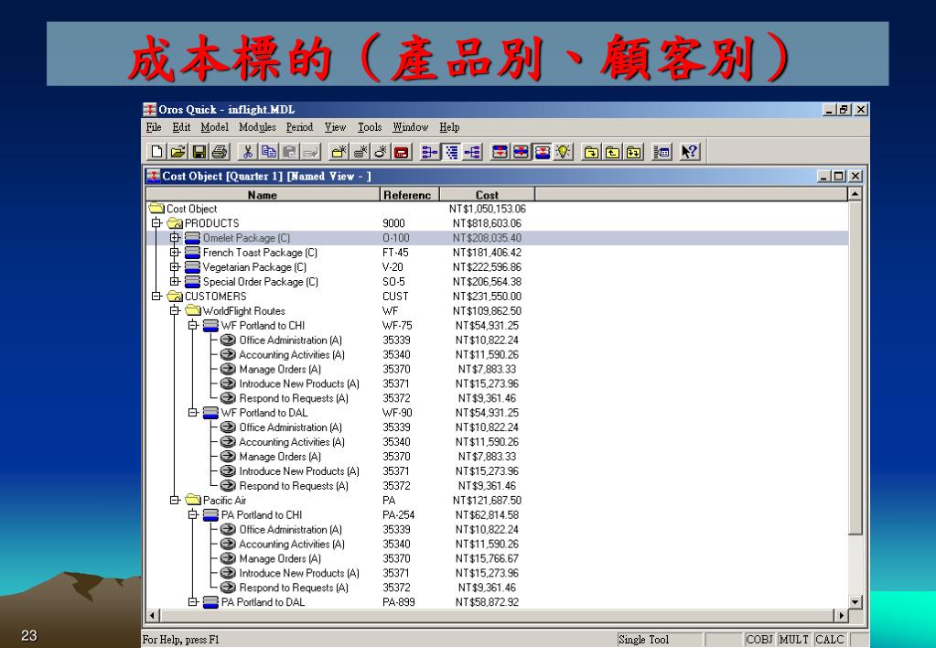Select the root Cost Object folder row
The height and width of the screenshot is (648, 936).
[x=497, y=209]
